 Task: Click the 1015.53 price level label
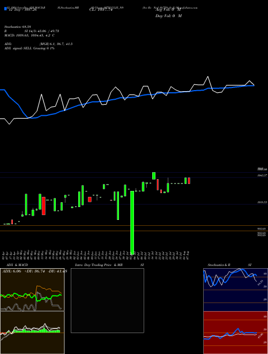(262, 202)
